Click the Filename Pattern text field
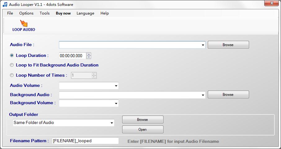 coord(85,141)
